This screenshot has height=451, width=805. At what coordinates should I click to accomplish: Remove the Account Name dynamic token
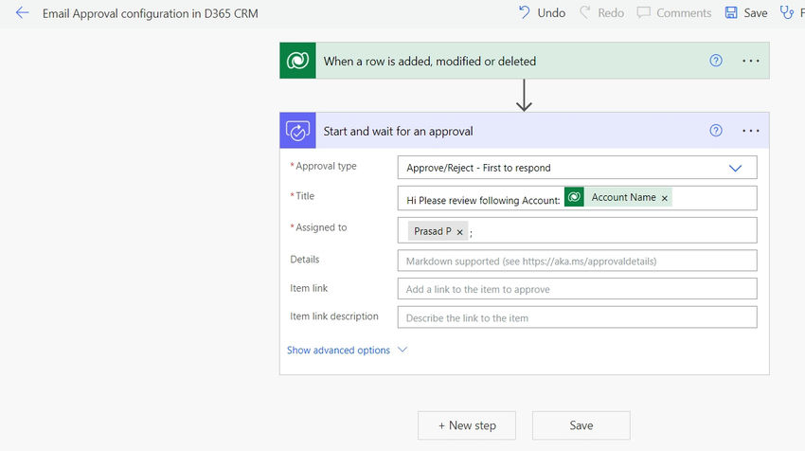(x=665, y=198)
